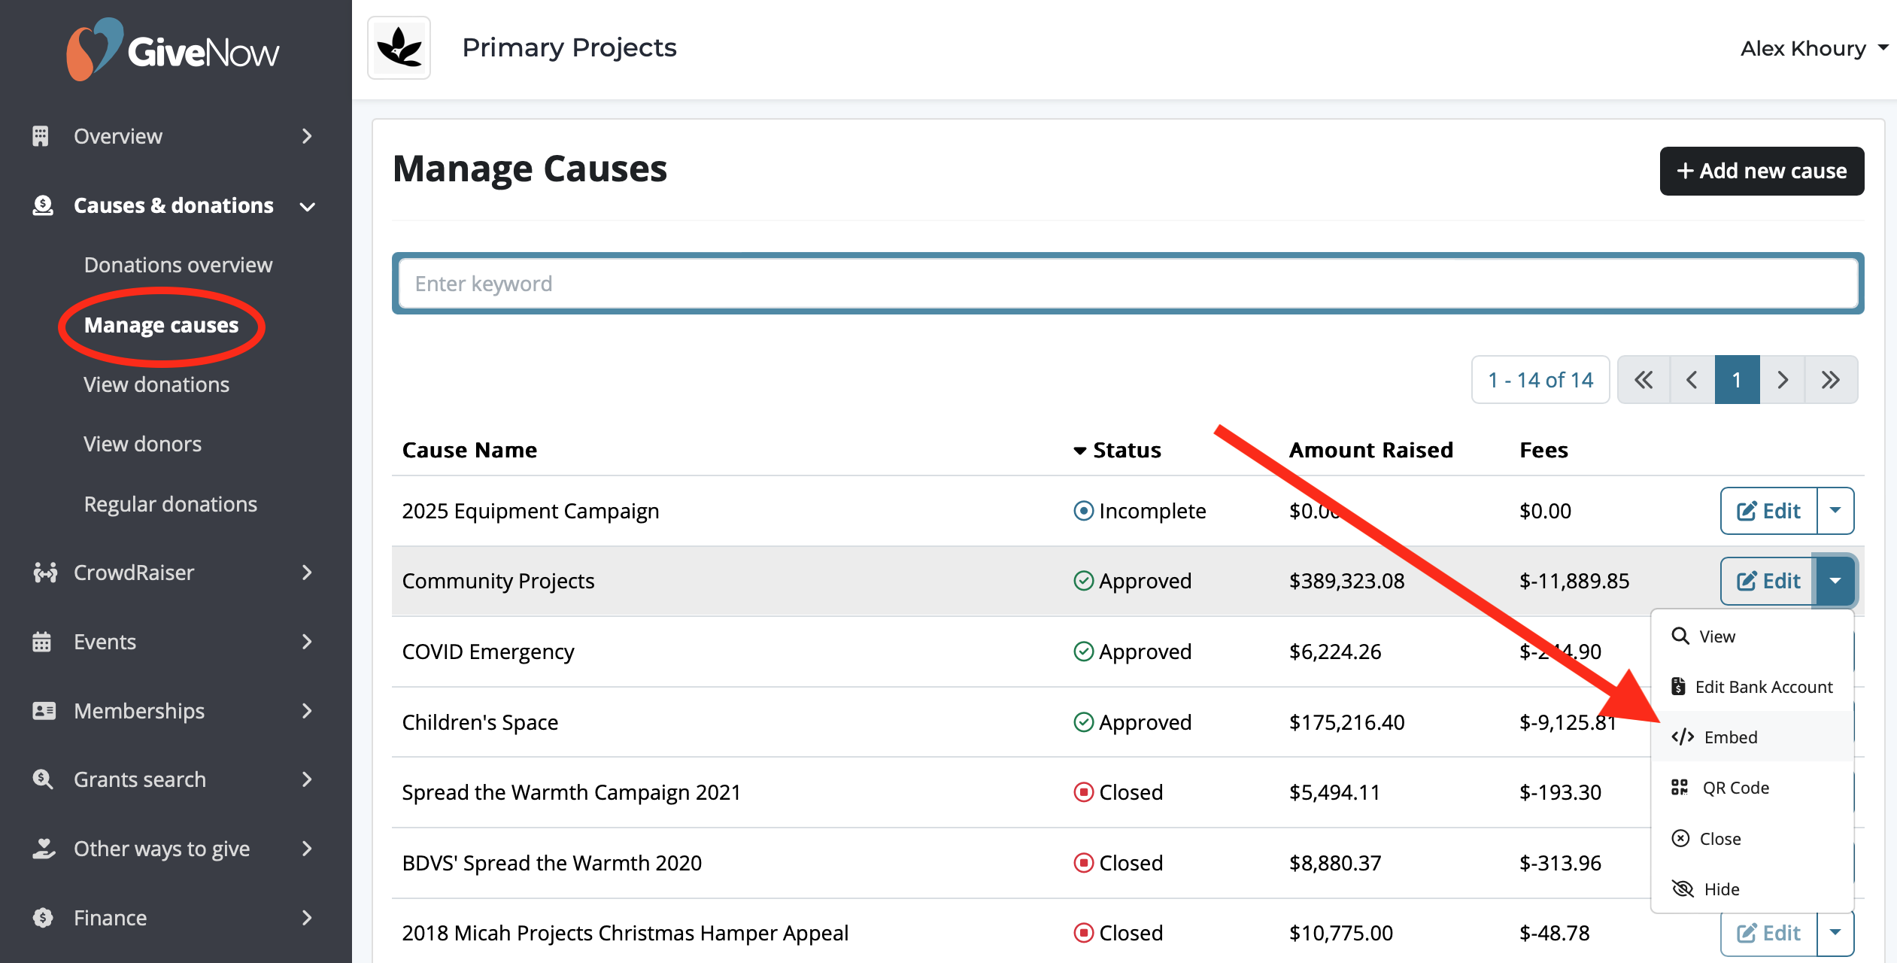Click Add new cause button
This screenshot has height=963, width=1897.
(x=1762, y=171)
